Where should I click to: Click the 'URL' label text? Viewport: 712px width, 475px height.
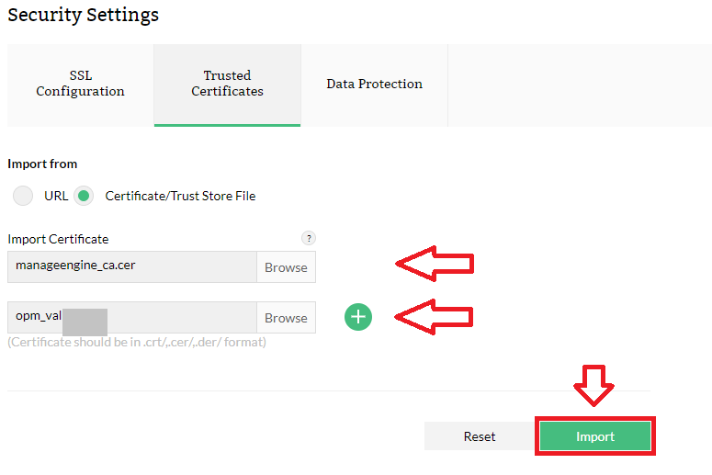pos(56,196)
